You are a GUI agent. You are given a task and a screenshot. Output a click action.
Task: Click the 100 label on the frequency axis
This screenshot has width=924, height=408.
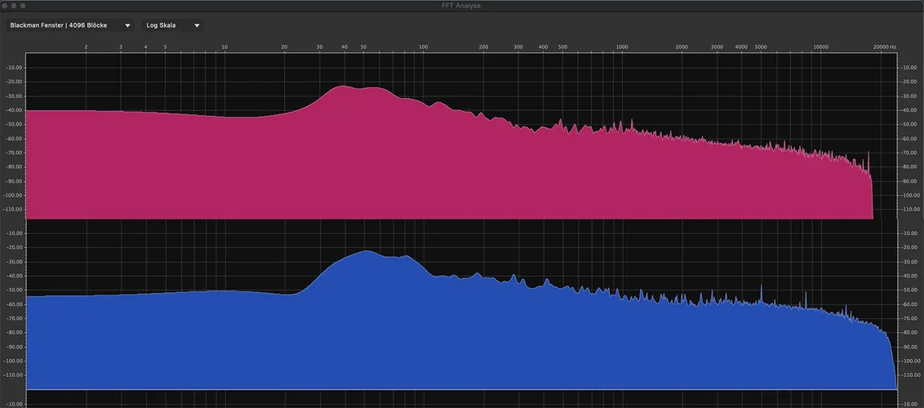coord(423,47)
